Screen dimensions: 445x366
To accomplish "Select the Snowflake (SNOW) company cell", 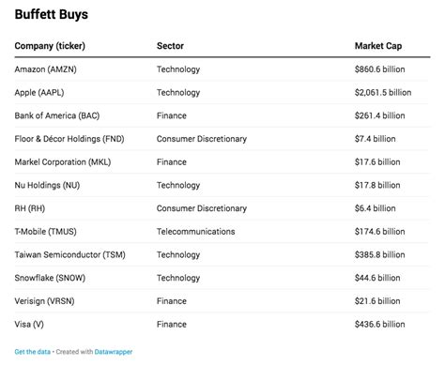I will [50, 278].
